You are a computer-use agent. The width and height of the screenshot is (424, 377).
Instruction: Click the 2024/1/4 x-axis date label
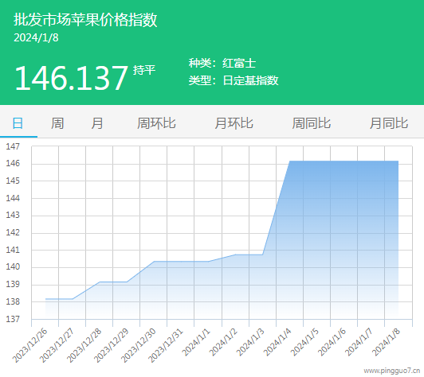click(x=277, y=342)
